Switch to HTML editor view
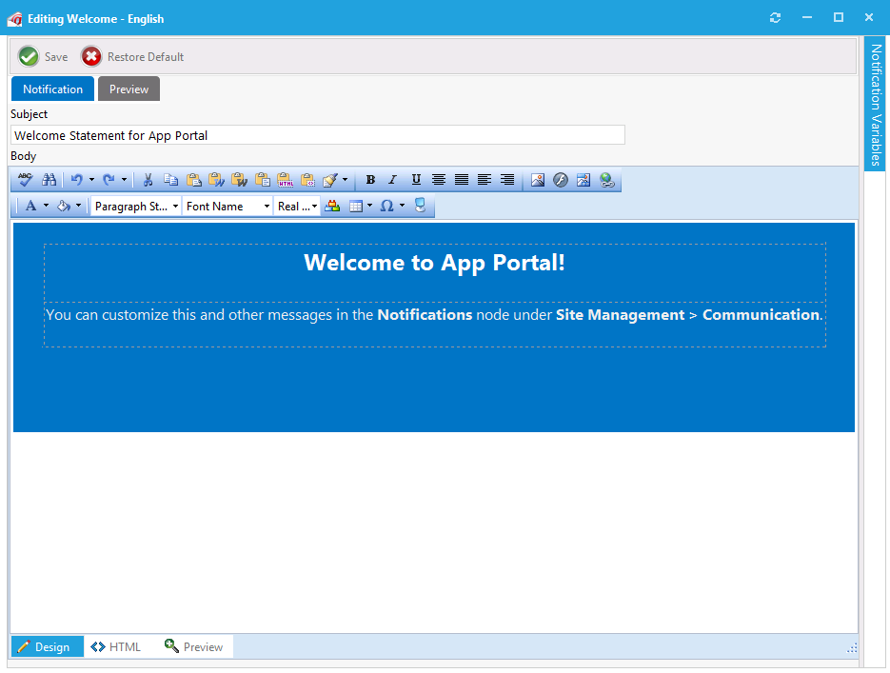This screenshot has height=673, width=890. (115, 647)
